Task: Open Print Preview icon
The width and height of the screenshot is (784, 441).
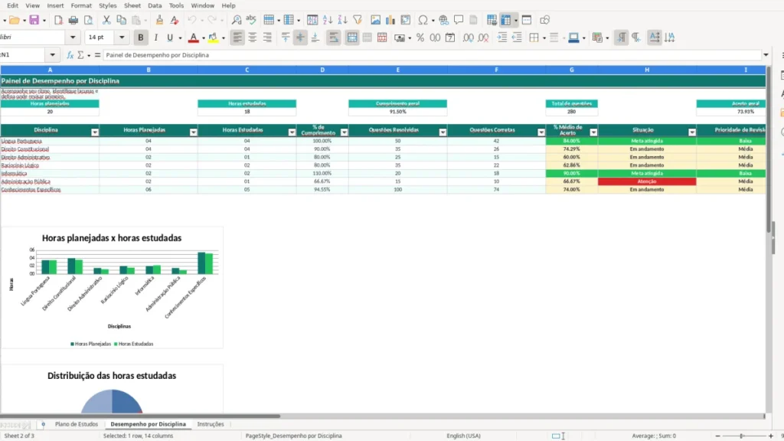Action: [89, 20]
